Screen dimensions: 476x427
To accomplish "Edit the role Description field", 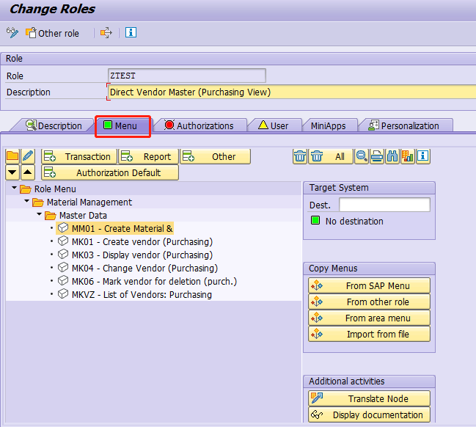I will [x=292, y=92].
